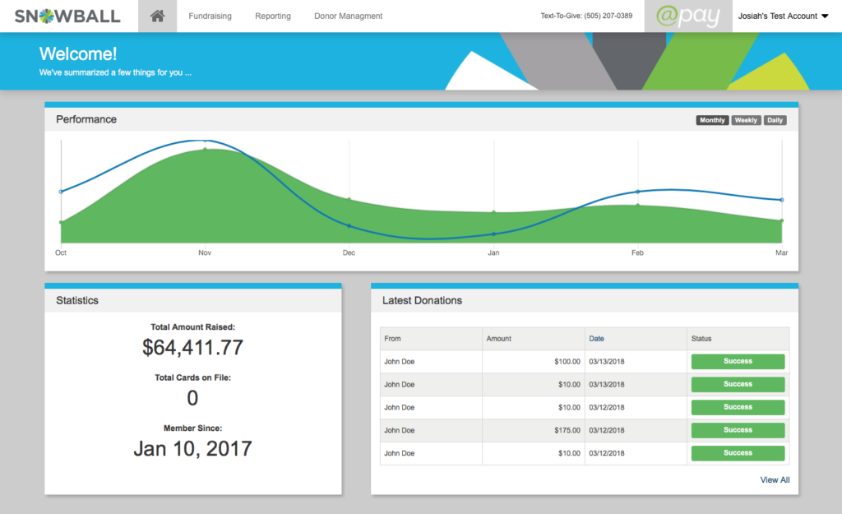Image resolution: width=842 pixels, height=514 pixels.
Task: Click the 03/13/2018 date in $100.00 row
Action: pyautogui.click(x=607, y=362)
